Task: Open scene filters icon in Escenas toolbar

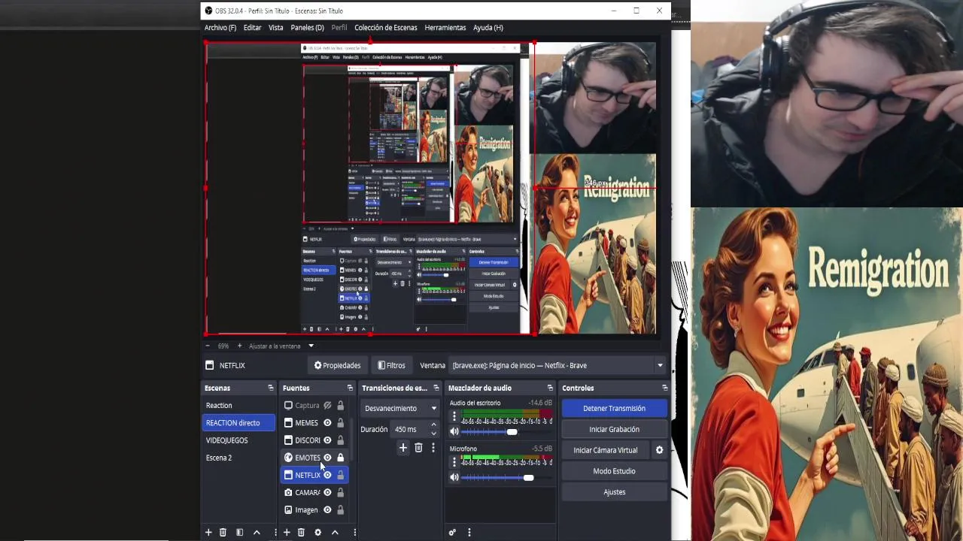Action: (x=239, y=532)
